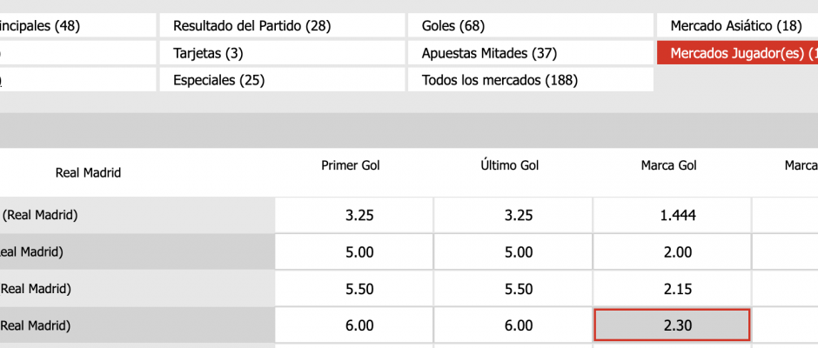Click the highlighted Mercados Jugador(es) tab
The width and height of the screenshot is (818, 348).
pos(737,53)
